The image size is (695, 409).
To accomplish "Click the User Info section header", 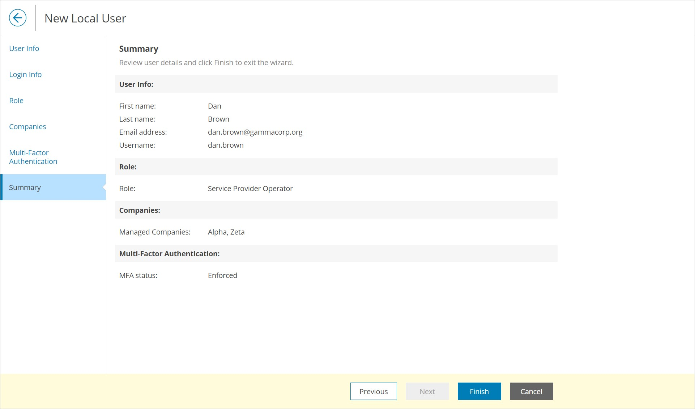I will point(136,84).
